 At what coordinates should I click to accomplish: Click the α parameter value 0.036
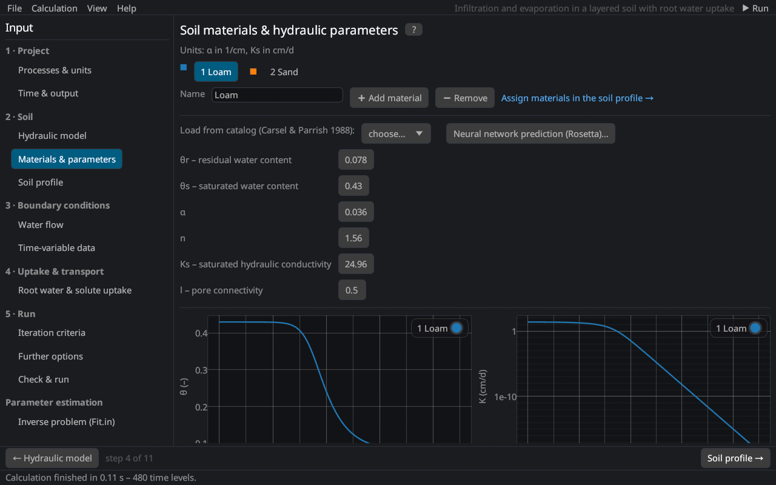356,212
